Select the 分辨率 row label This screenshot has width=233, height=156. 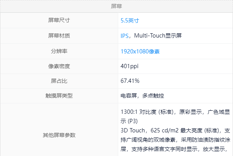click(59, 51)
